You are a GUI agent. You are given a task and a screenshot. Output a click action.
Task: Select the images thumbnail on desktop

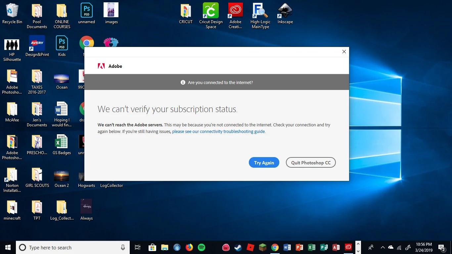pos(112,14)
